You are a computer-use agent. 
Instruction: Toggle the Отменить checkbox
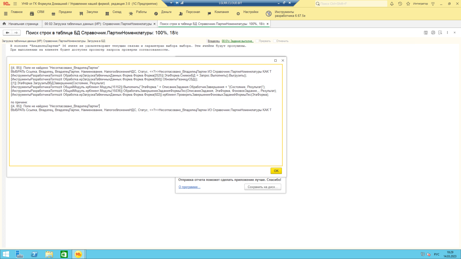275,41
